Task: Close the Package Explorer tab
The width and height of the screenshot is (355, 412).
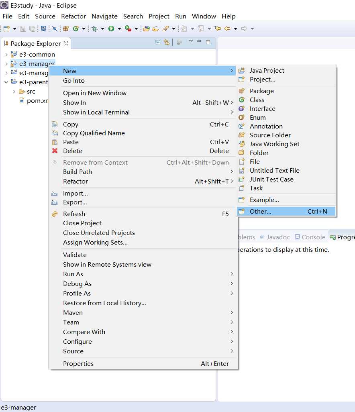Action: [66, 43]
